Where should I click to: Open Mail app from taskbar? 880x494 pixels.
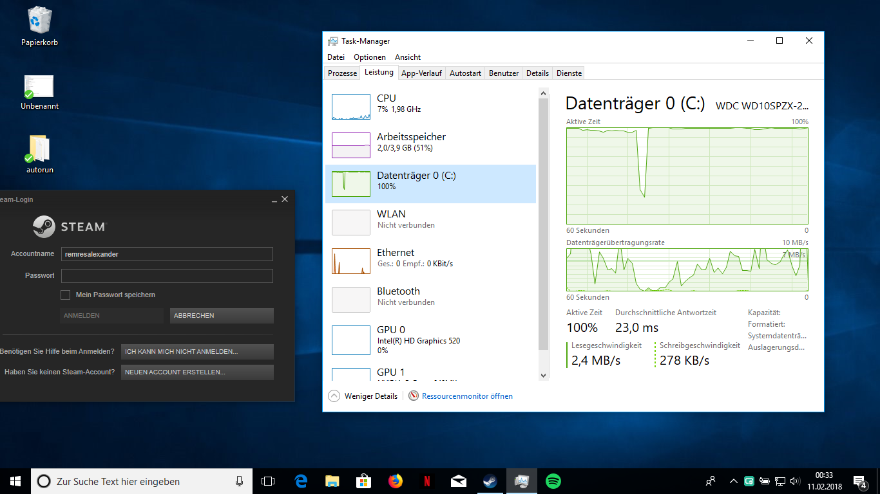(x=459, y=481)
